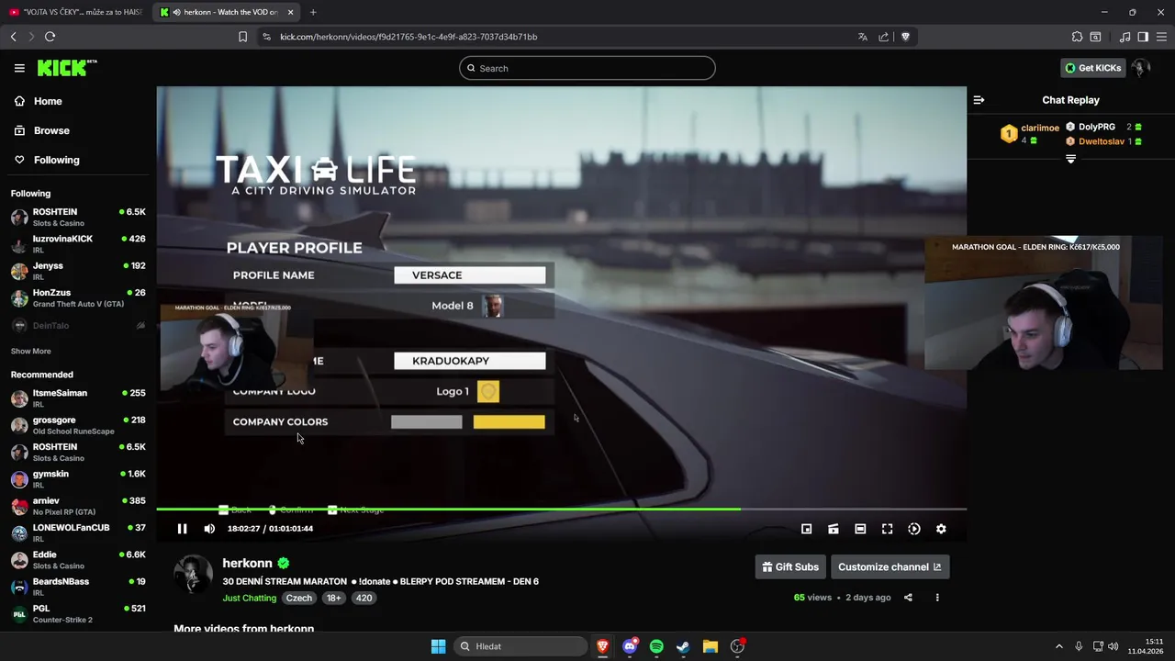Click Get KICKs button
The width and height of the screenshot is (1175, 661).
[1092, 68]
